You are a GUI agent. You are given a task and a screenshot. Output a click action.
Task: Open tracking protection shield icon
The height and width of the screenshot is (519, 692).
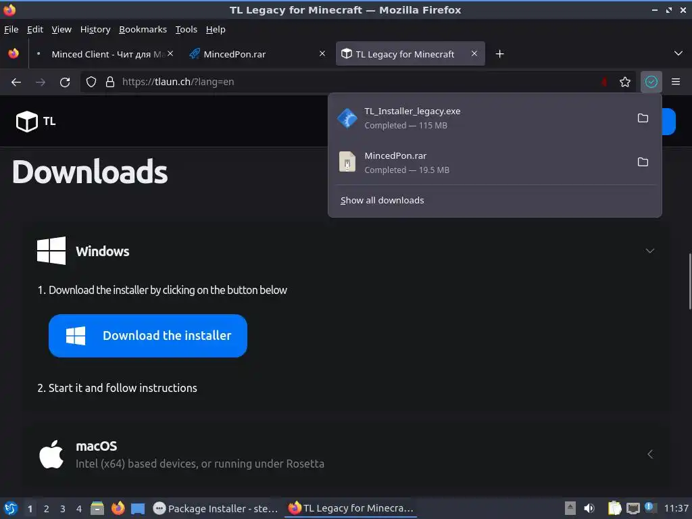pyautogui.click(x=91, y=82)
